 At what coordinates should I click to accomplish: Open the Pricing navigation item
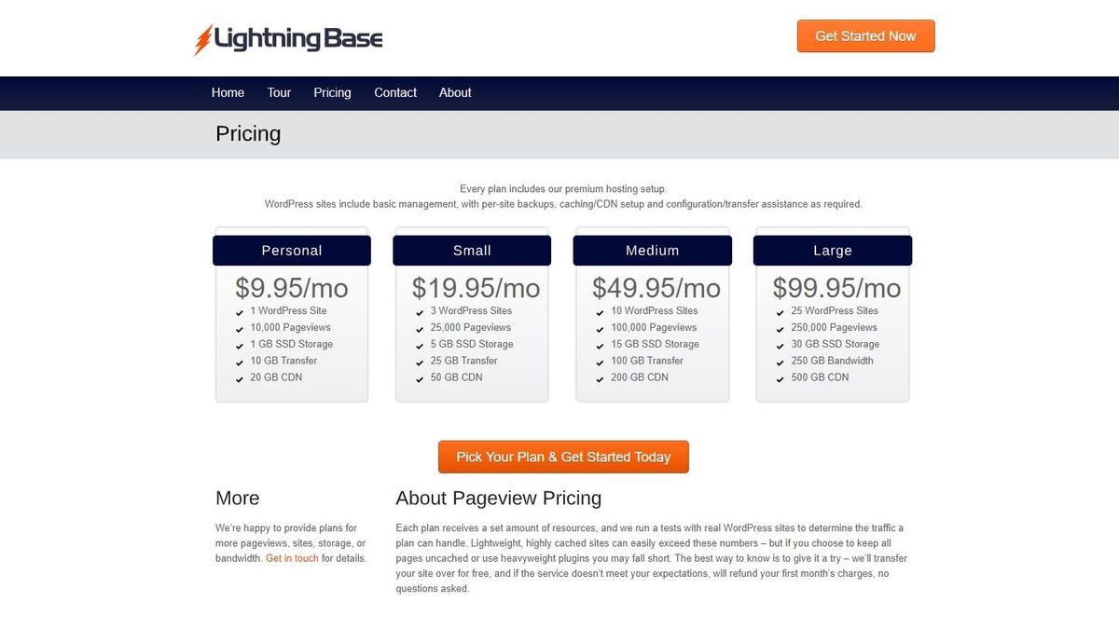[x=332, y=92]
